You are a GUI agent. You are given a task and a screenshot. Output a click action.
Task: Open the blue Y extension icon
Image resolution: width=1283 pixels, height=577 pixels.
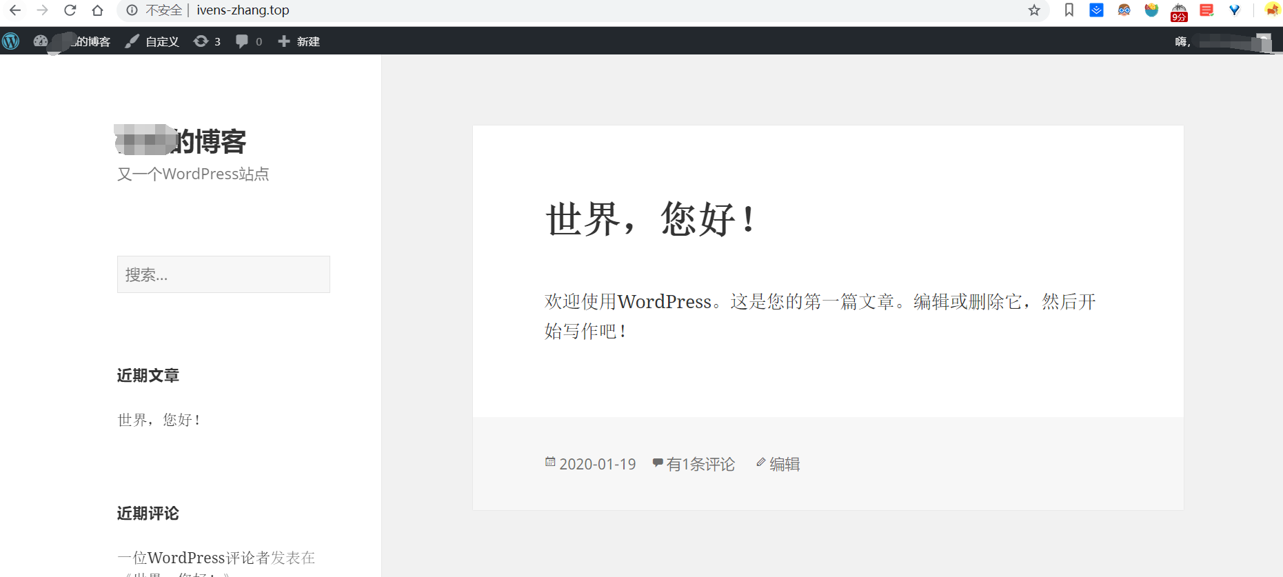[1234, 10]
